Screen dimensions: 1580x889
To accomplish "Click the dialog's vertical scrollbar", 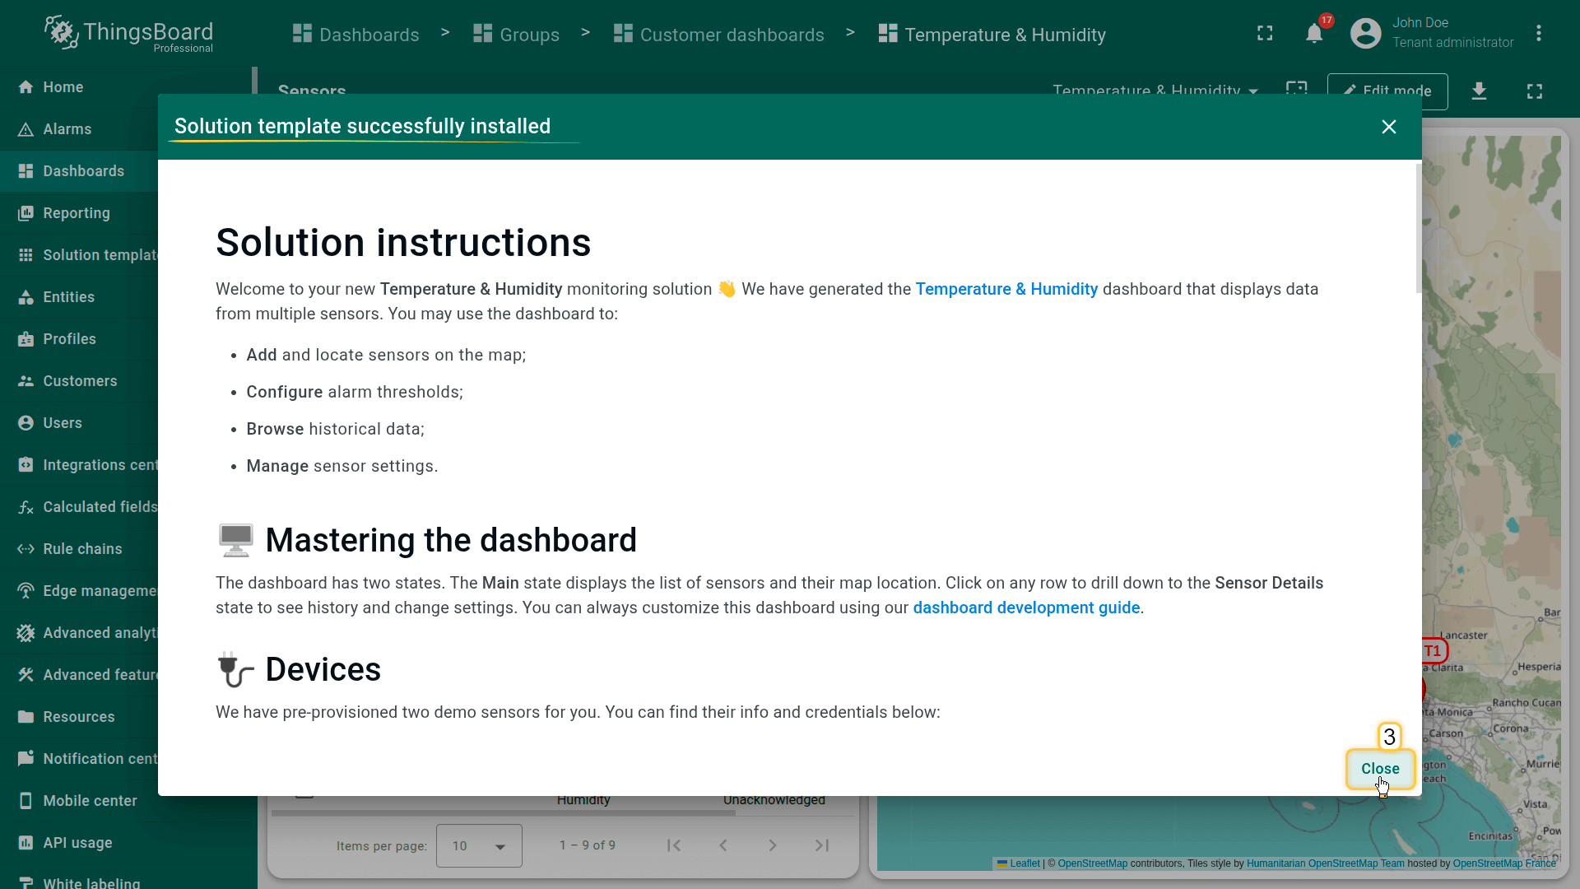I will pyautogui.click(x=1418, y=228).
